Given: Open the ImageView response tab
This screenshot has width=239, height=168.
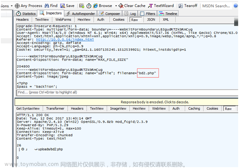Looking at the screenshot, I should pyautogui.click(x=118, y=109).
